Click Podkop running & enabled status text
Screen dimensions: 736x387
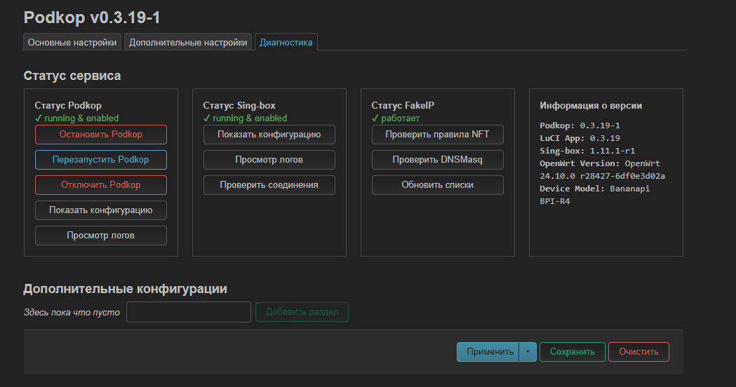pos(77,118)
